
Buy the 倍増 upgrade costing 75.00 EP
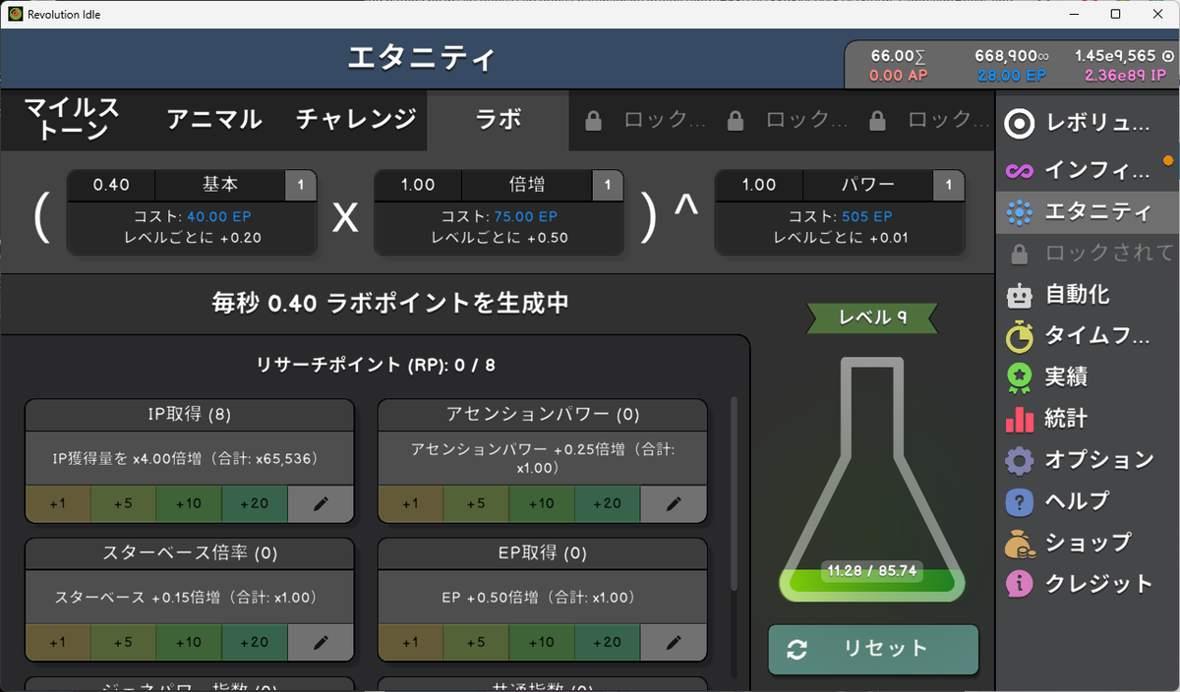(499, 212)
